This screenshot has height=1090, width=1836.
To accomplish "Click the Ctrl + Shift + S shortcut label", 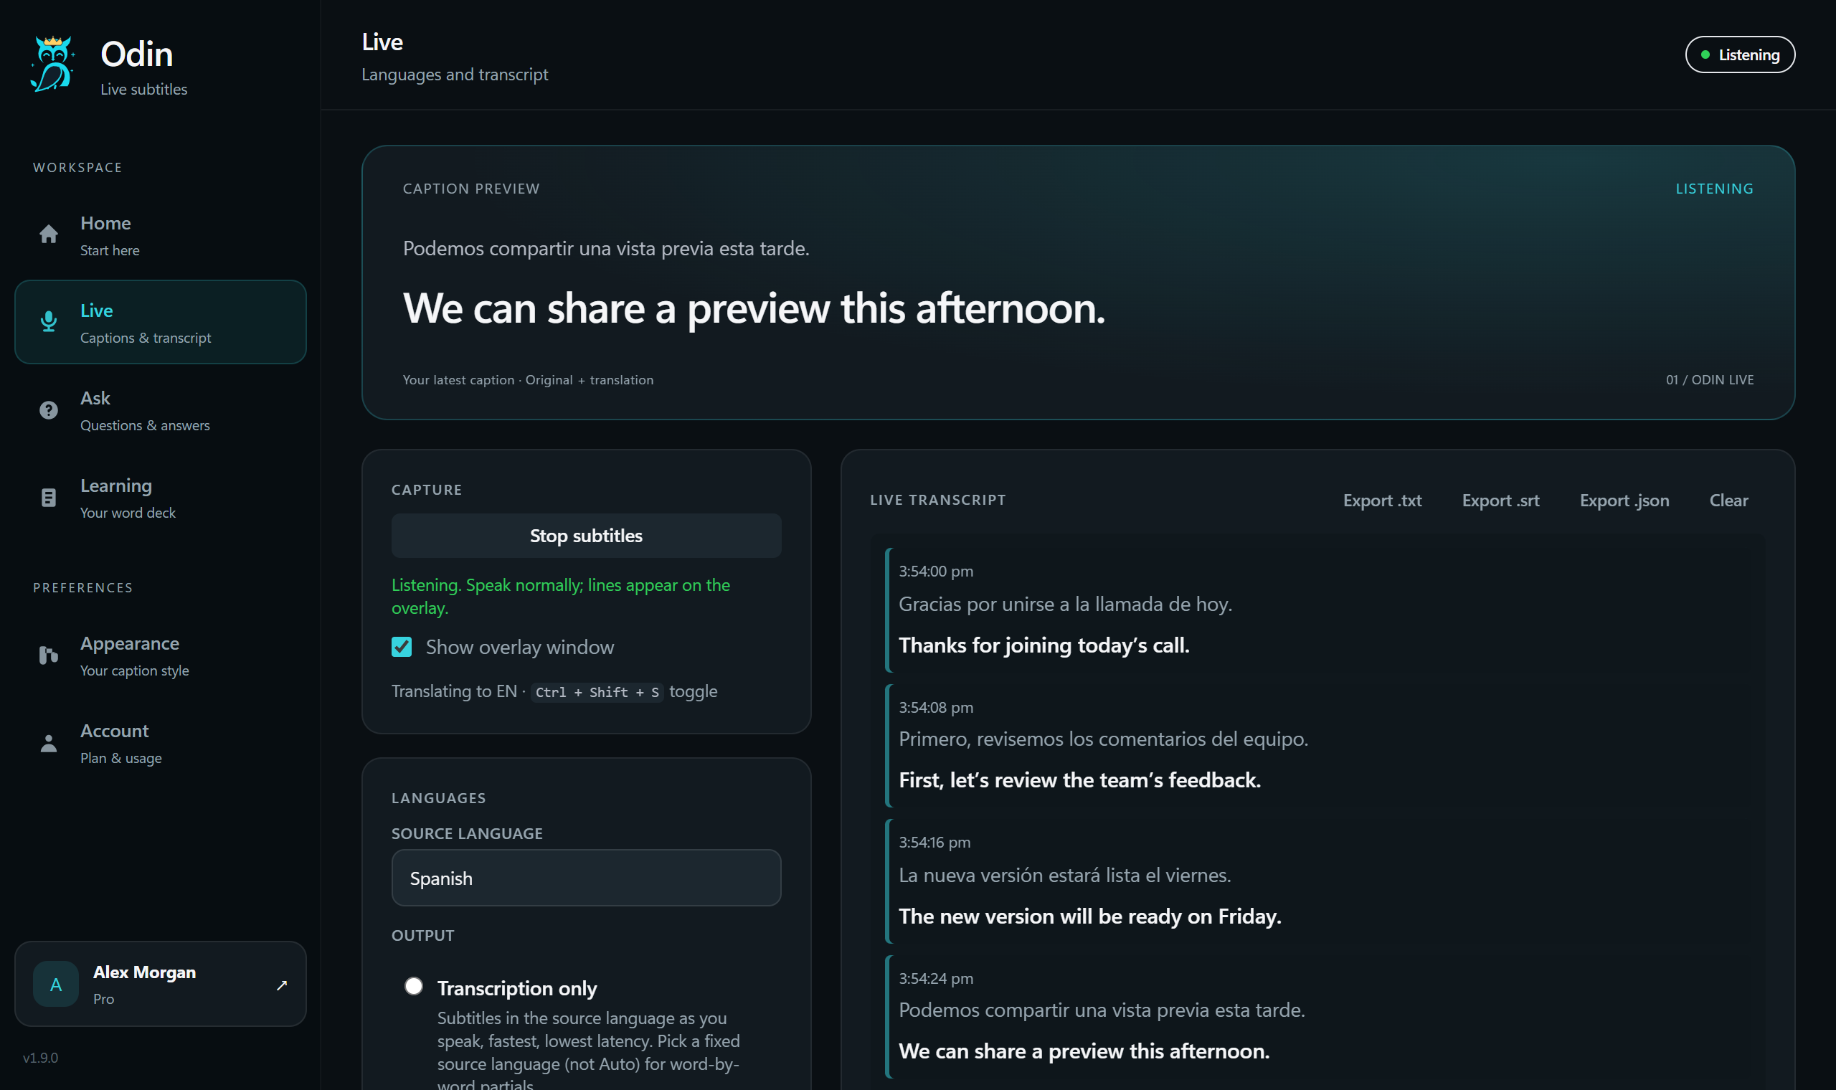I will [x=597, y=692].
